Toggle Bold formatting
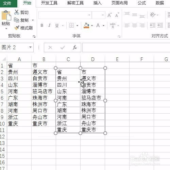170x170 pixels. [x=42, y=25]
